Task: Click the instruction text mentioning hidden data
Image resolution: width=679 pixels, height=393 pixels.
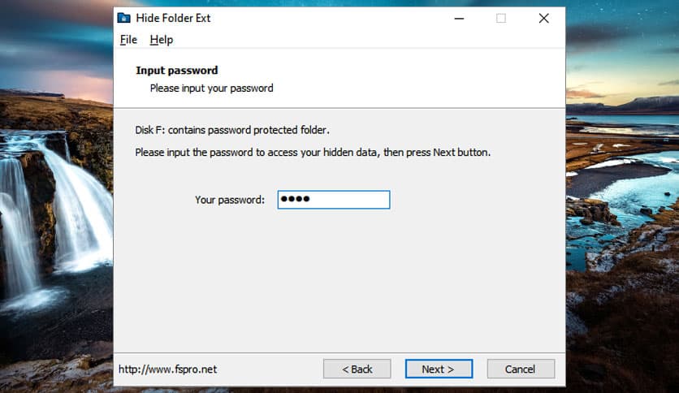Action: (313, 152)
